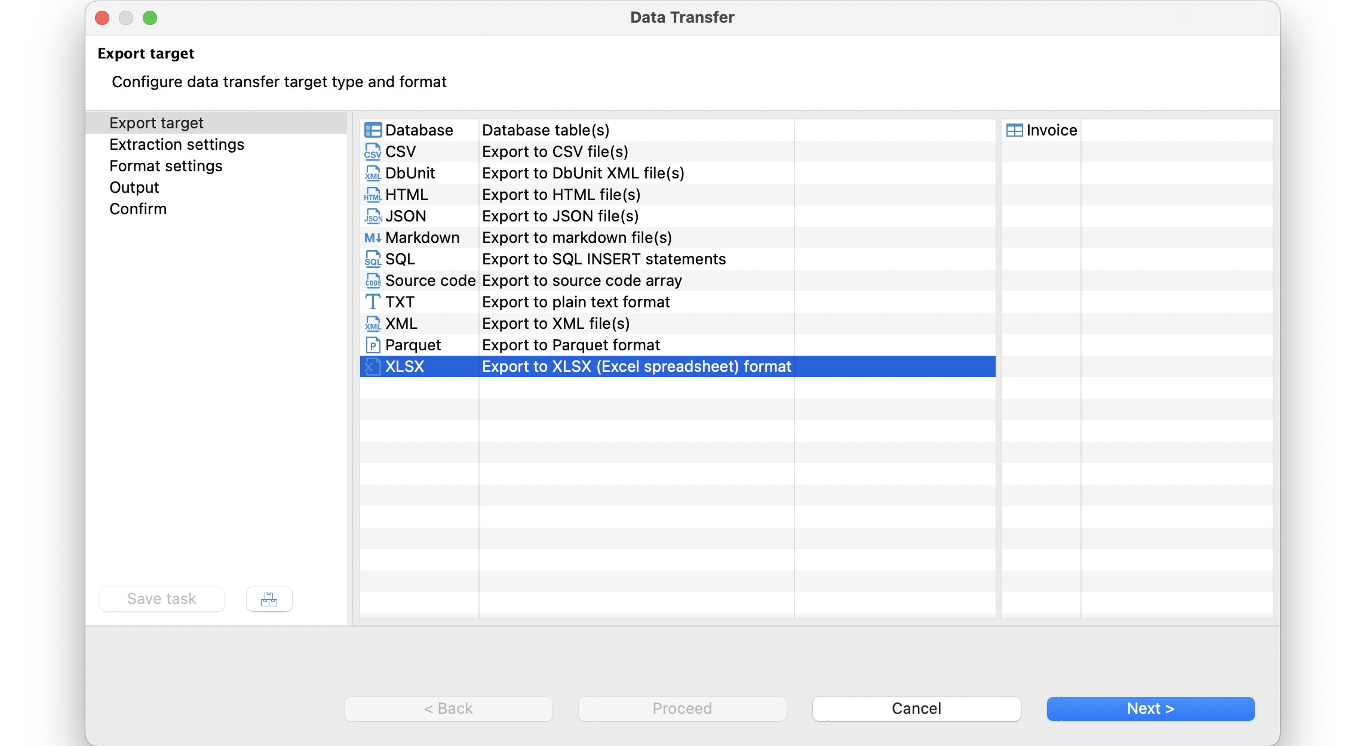Screen dimensions: 1363x746
Task: Cancel the data transfer dialog
Action: (x=916, y=708)
